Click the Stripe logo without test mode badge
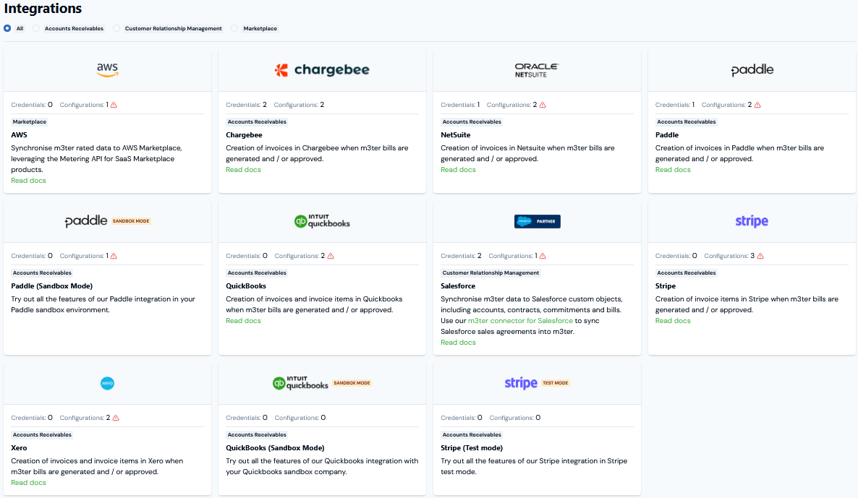 point(752,221)
